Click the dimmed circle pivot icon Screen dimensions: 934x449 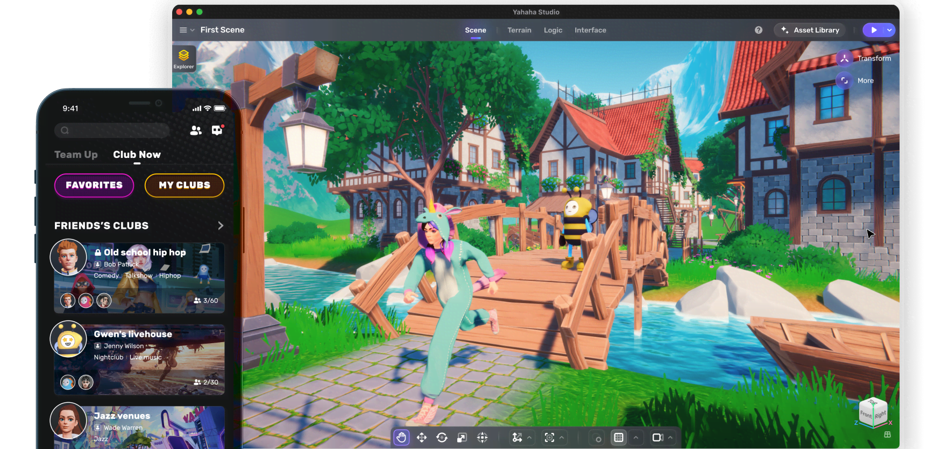(598, 438)
